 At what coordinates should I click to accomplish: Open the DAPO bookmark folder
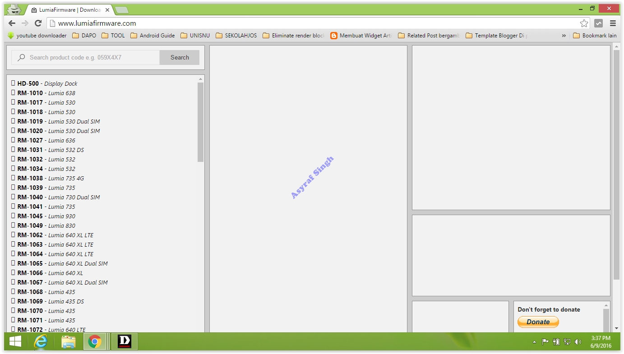click(84, 36)
